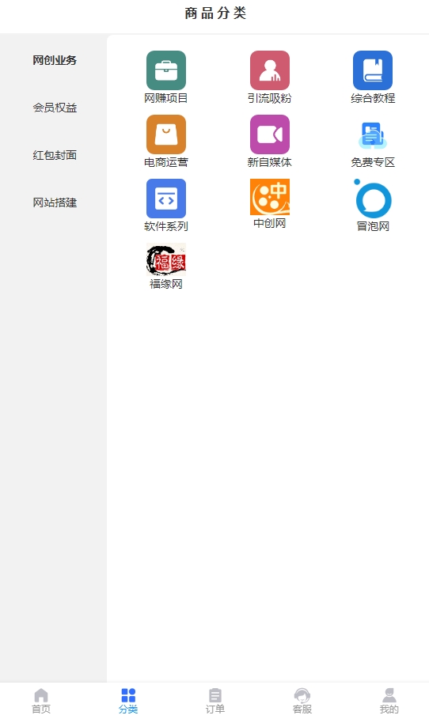
Task: Select the 免费专区 category icon
Action: point(373,134)
